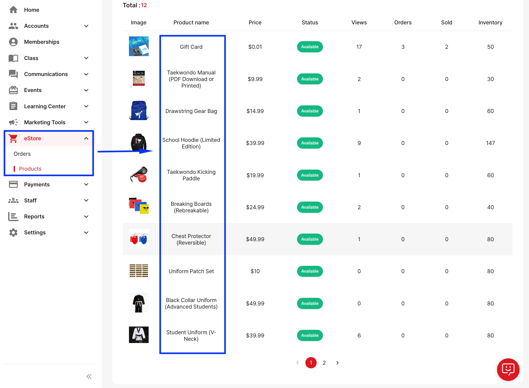The height and width of the screenshot is (388, 529).
Task: Click the Memberships person icon
Action: (13, 42)
